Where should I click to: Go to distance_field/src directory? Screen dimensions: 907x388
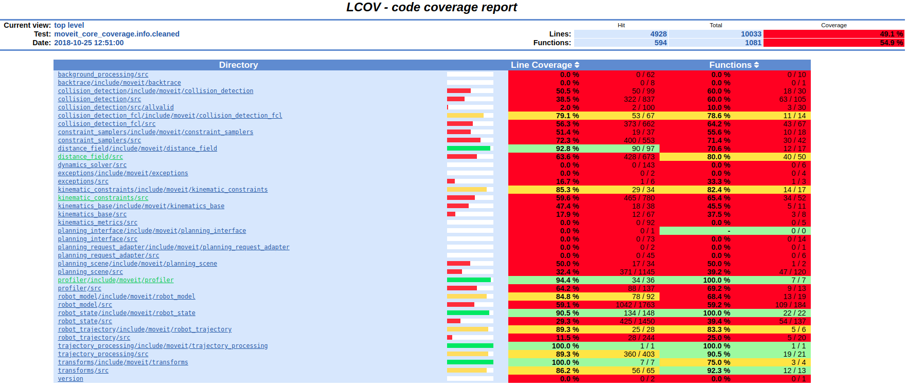(91, 157)
